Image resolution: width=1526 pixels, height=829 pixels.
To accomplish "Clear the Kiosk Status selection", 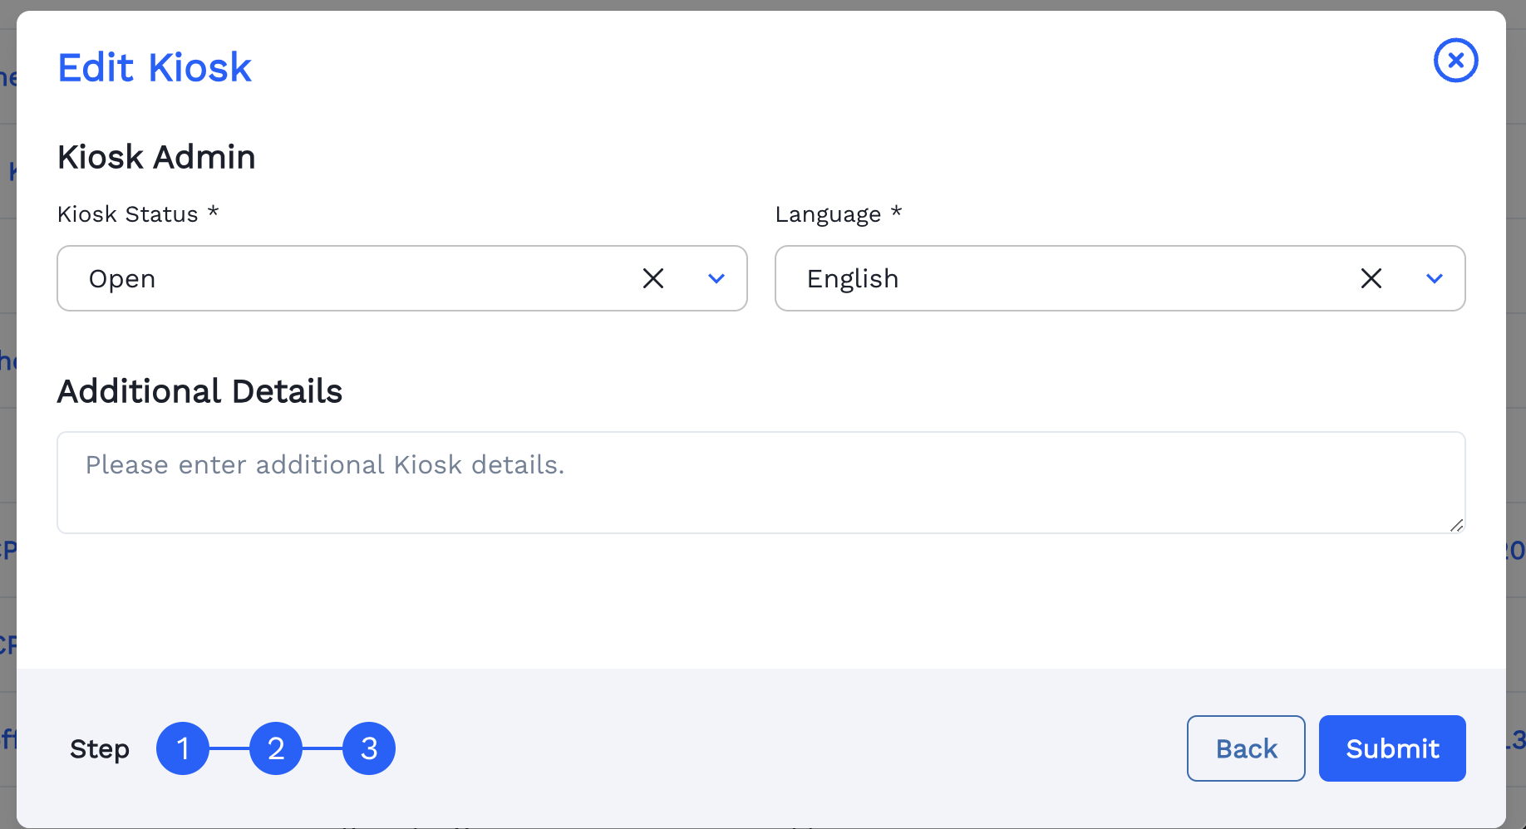I will click(x=653, y=279).
